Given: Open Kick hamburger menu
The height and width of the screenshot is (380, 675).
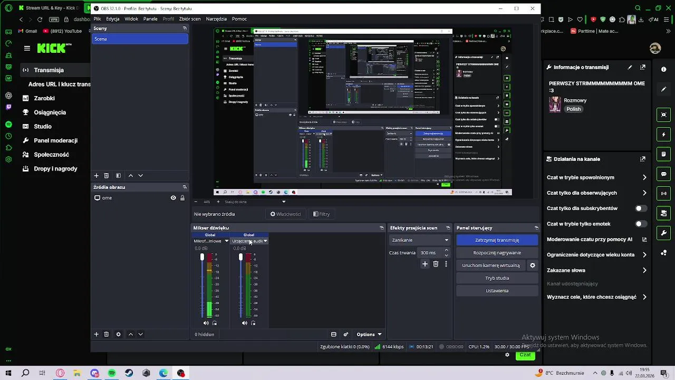Looking at the screenshot, I should pyautogui.click(x=27, y=48).
